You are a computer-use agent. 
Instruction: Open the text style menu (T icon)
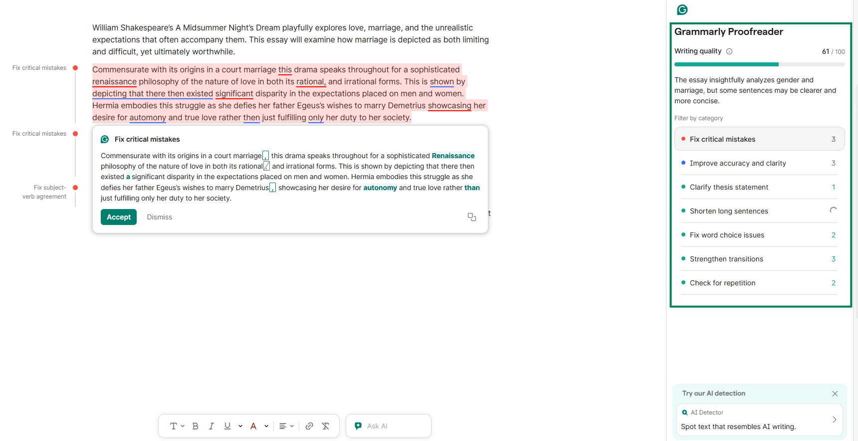(x=177, y=426)
